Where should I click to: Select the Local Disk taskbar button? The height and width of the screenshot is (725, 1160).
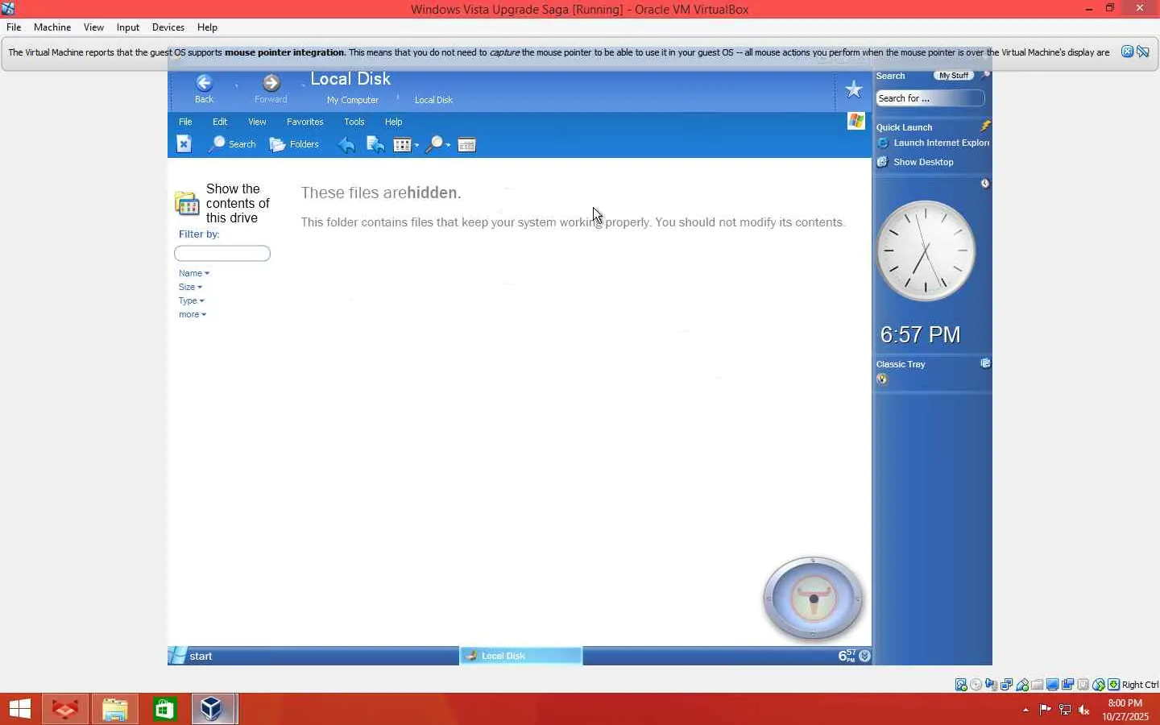click(x=520, y=656)
